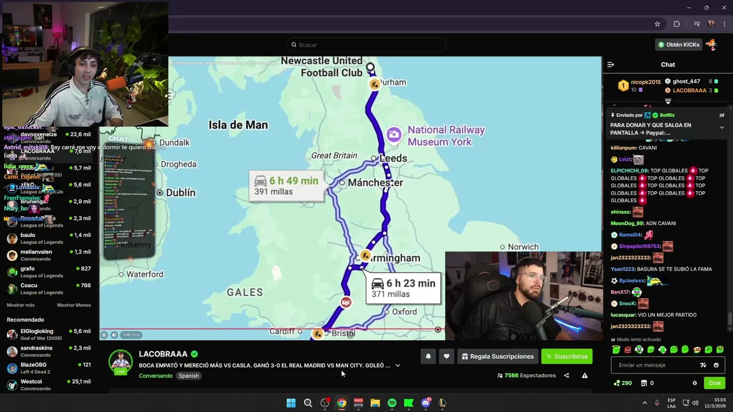Report the stream with warning triangle icon
The width and height of the screenshot is (733, 412).
coord(585,375)
